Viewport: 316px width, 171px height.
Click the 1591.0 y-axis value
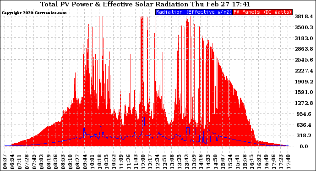point(304,92)
